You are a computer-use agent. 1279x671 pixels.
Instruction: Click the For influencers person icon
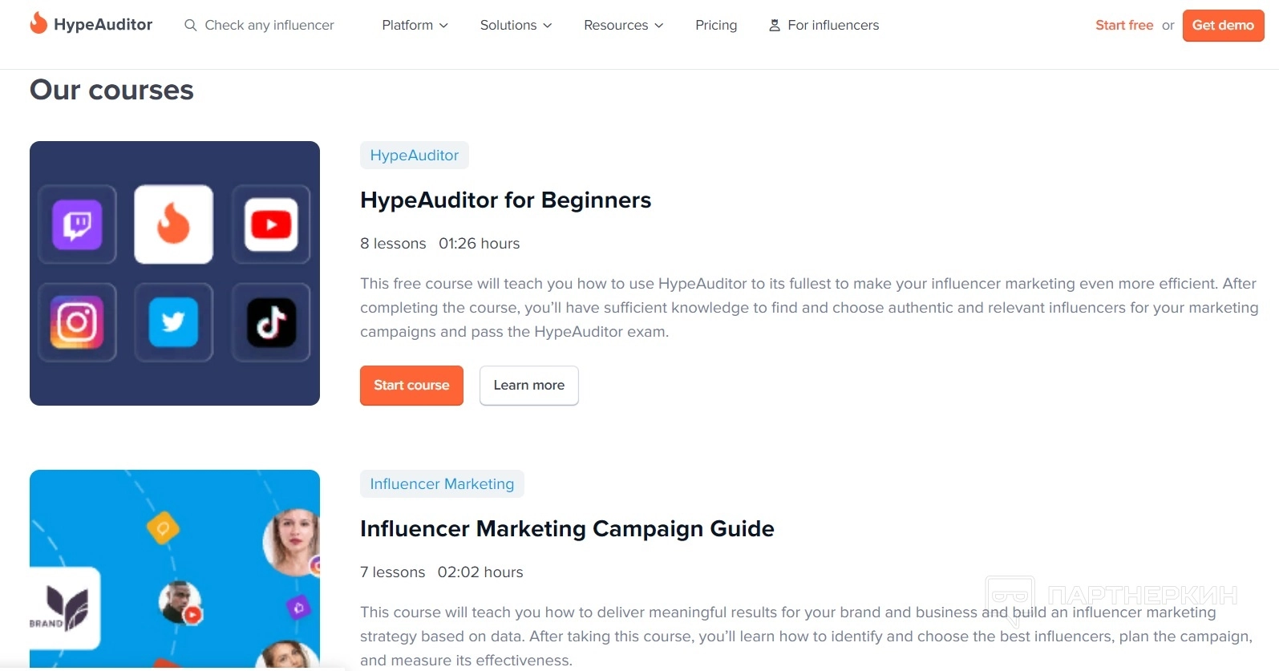coord(775,26)
